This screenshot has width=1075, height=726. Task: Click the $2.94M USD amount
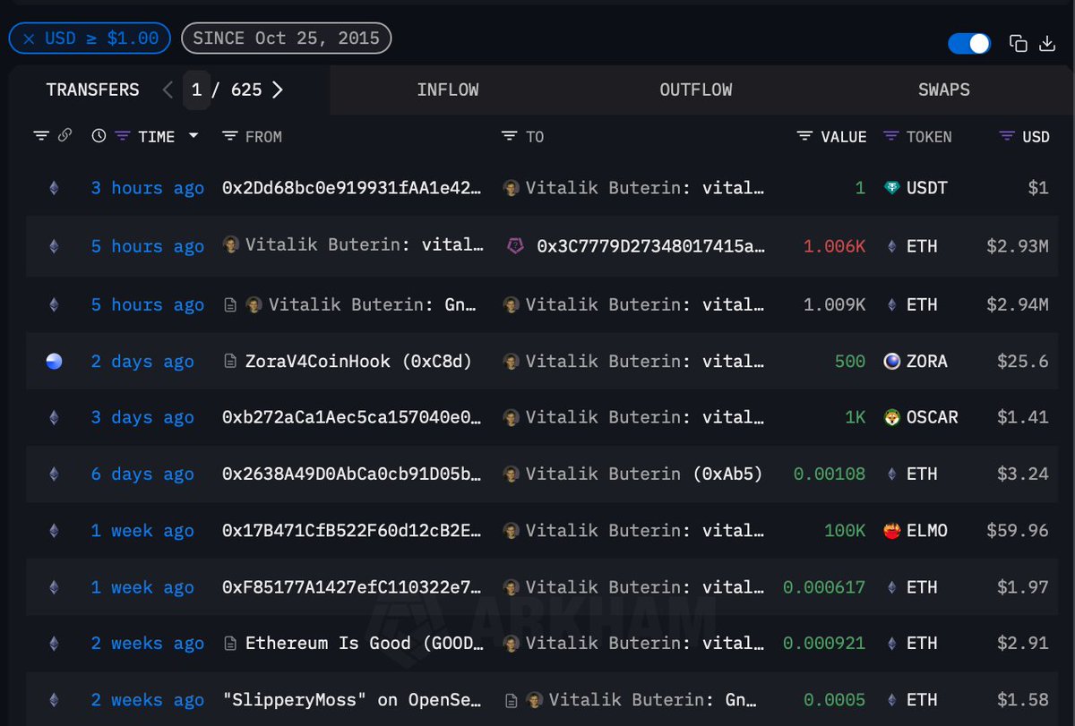click(1017, 304)
